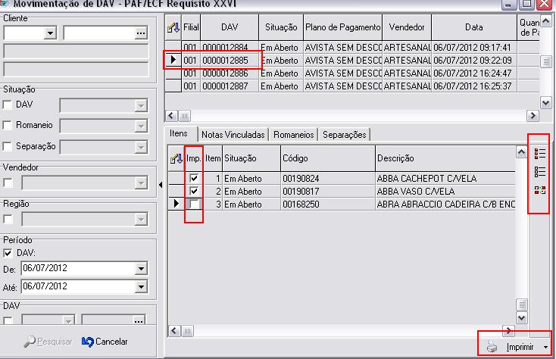This screenshot has width=556, height=359.
Task: Open the 'De' start date dropdown
Action: point(139,268)
